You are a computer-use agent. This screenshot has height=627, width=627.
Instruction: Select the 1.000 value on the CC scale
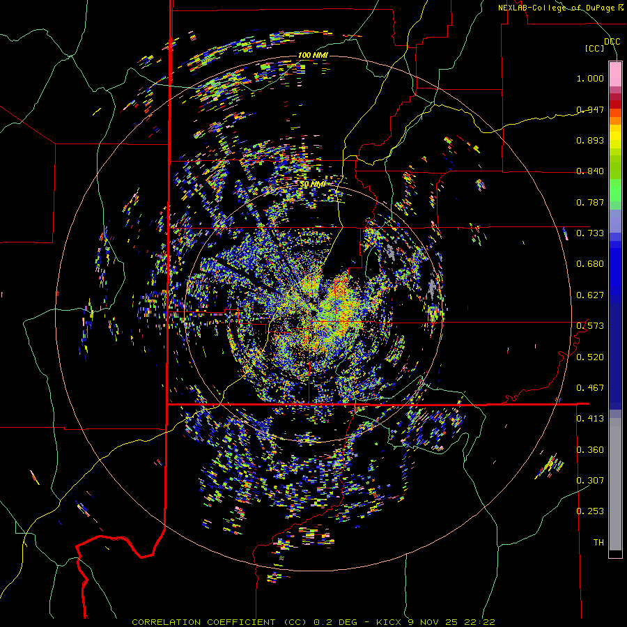pos(590,78)
